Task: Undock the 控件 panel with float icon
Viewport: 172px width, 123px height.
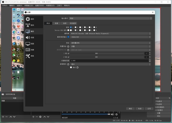Action: coord(170,98)
